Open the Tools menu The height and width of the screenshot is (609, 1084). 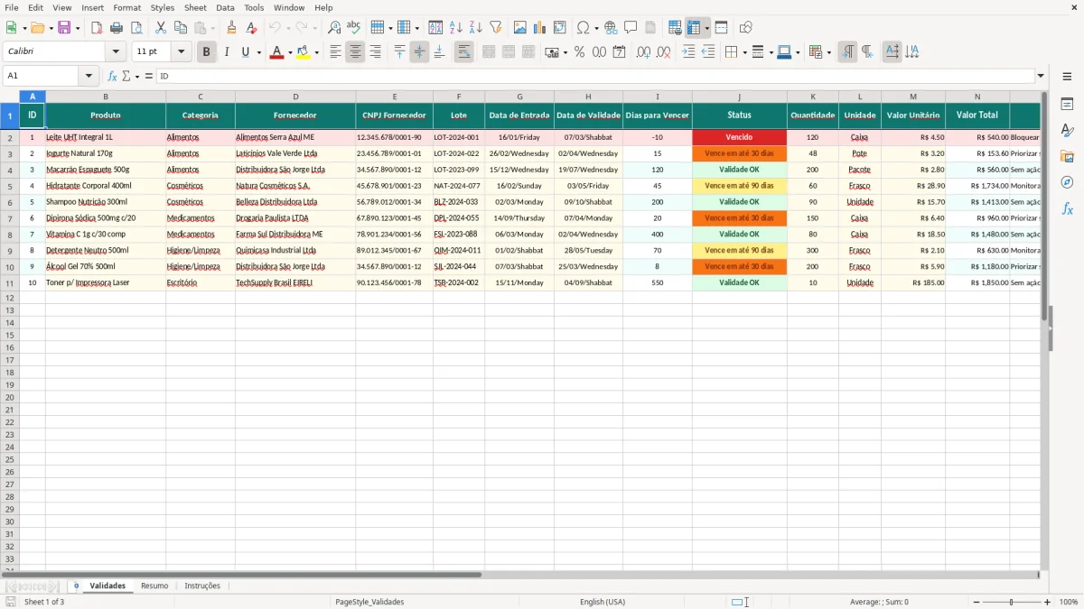point(254,7)
